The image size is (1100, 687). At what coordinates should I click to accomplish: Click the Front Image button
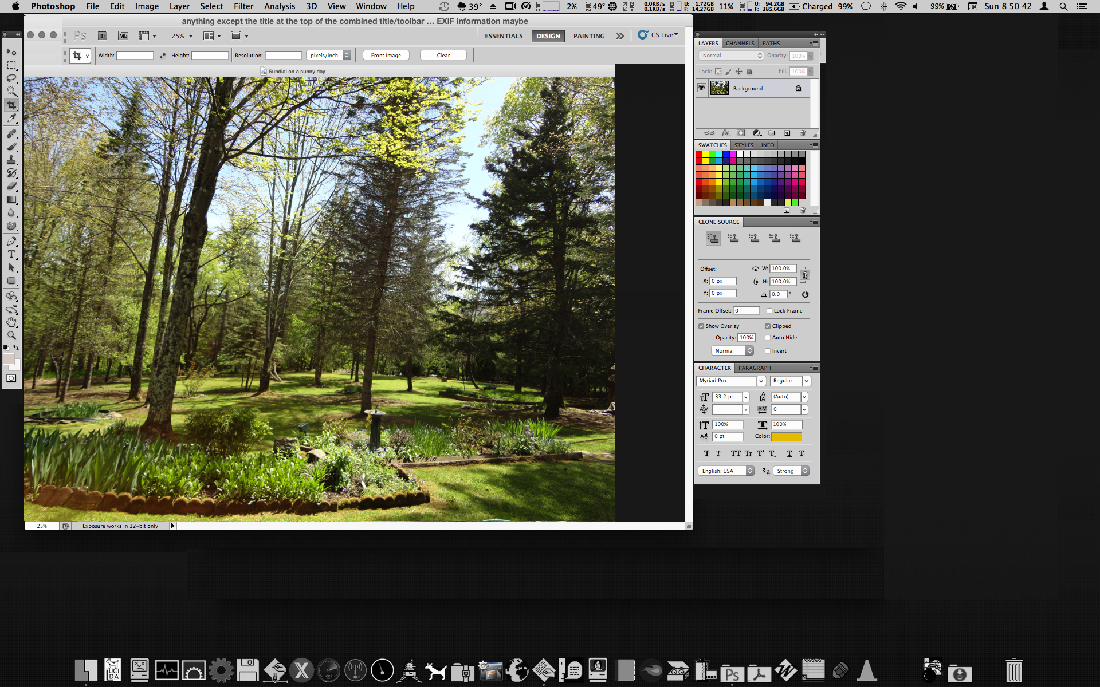[386, 56]
